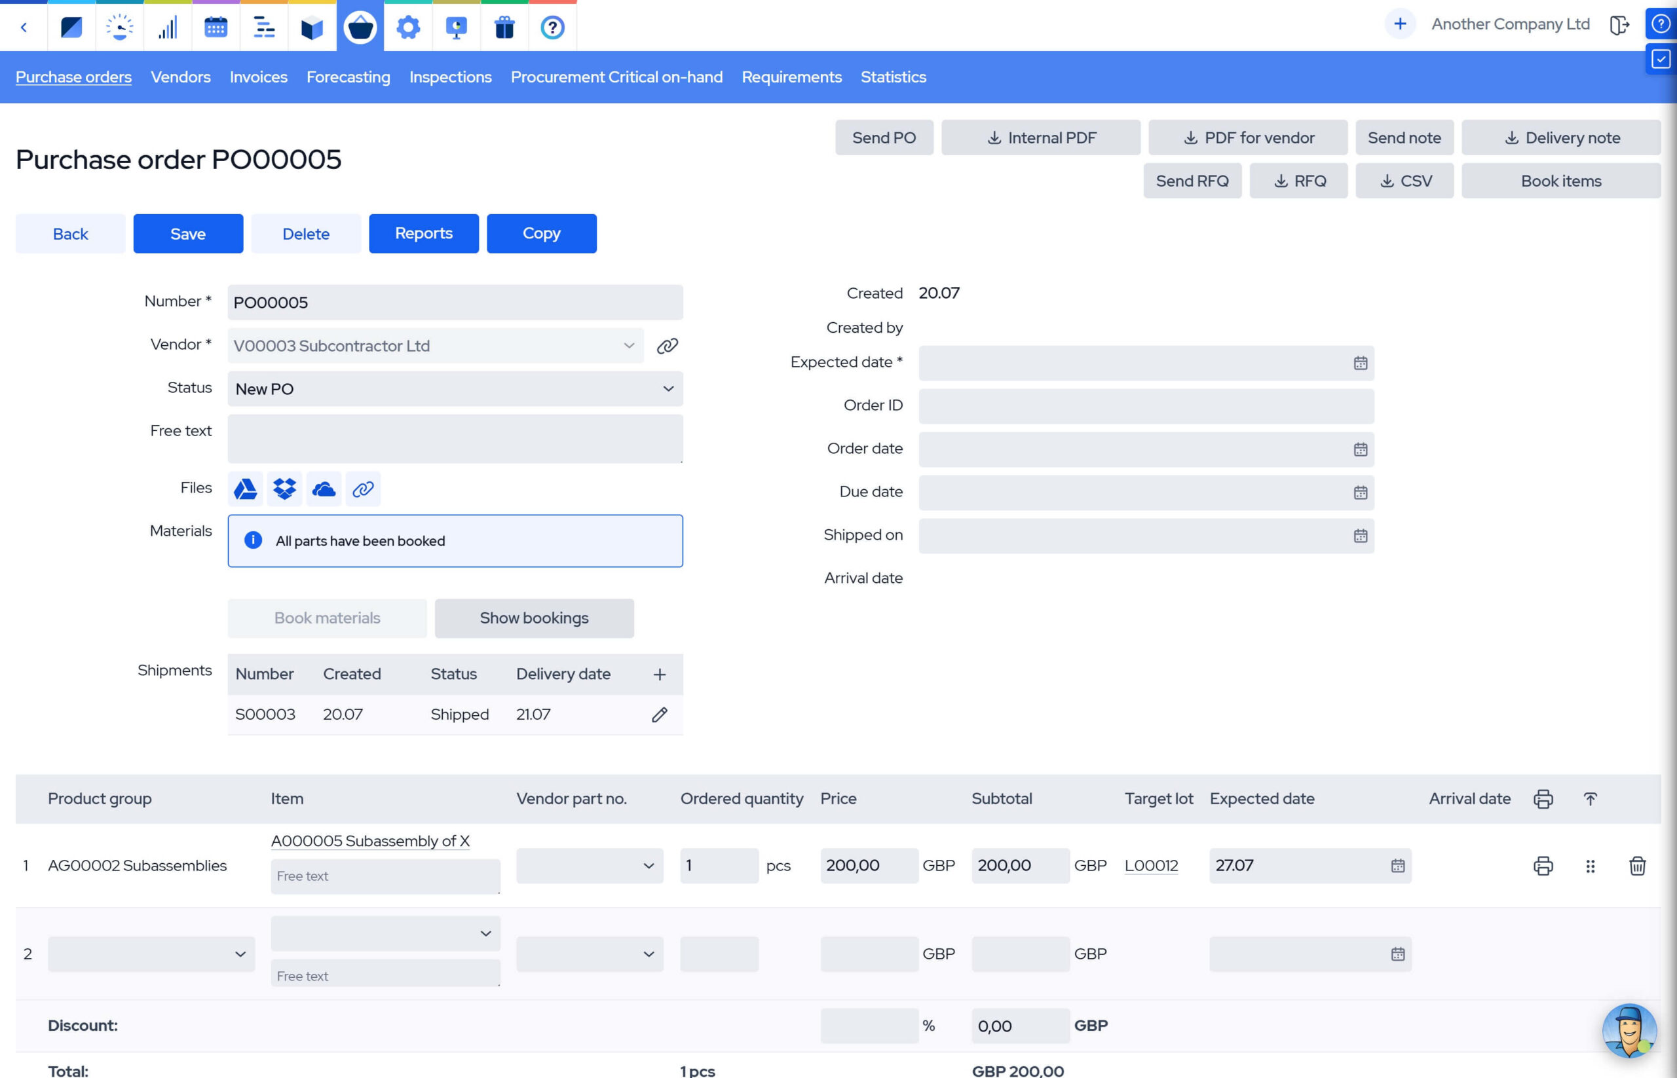The image size is (1677, 1078).
Task: Click the Discount percentage input field
Action: (x=869, y=1026)
